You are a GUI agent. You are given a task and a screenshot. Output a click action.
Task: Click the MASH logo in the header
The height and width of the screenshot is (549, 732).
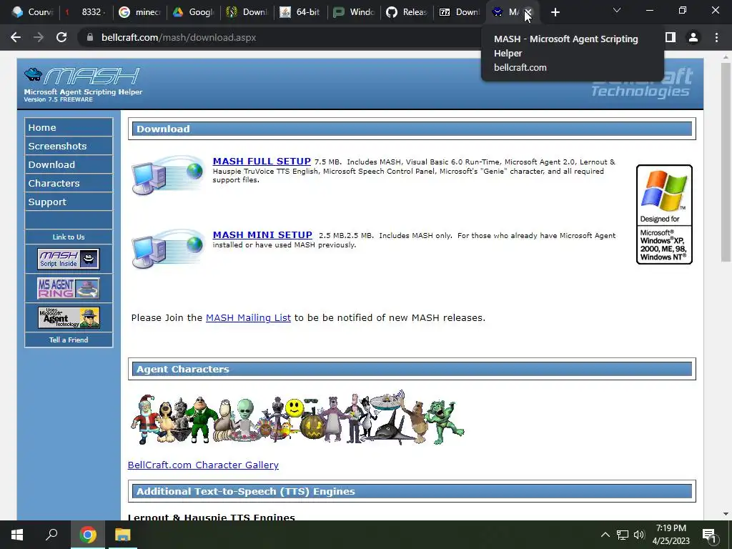coord(82,76)
